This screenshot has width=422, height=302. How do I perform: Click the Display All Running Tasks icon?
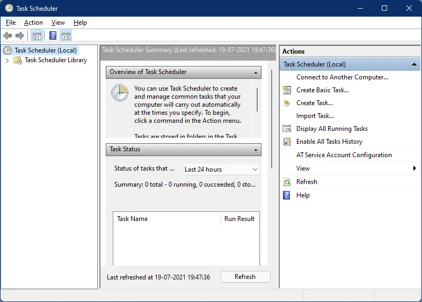pos(287,129)
